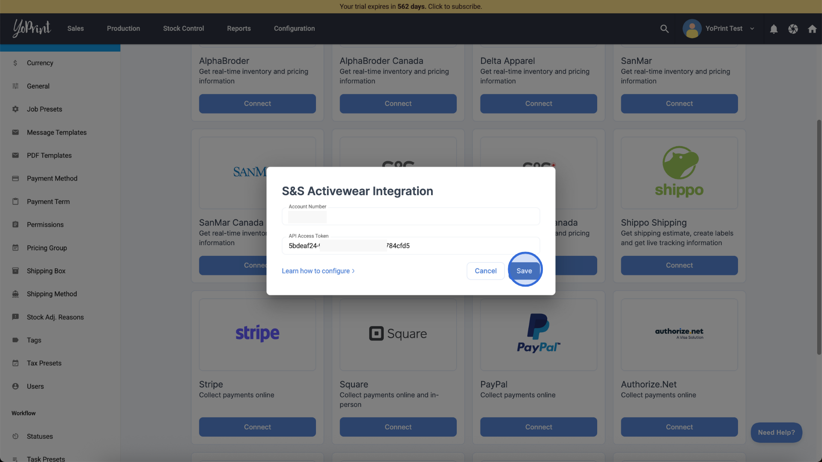
Task: Select Message Templates sidebar label
Action: click(57, 132)
